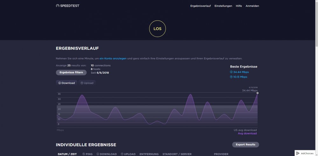
Task: Sort table by Datum / Zeit column
Action: (67, 154)
